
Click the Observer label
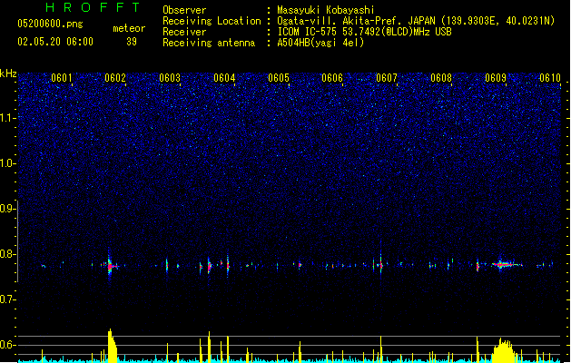pos(184,10)
